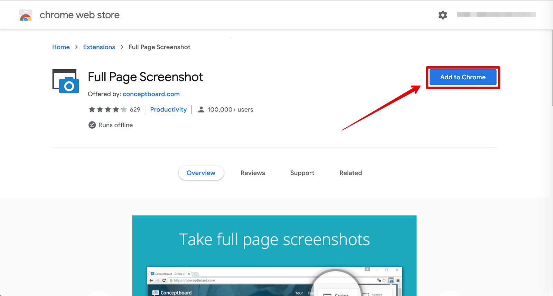Image resolution: width=553 pixels, height=296 pixels.
Task: Open the Take full page screenshots preview image
Action: coord(274,255)
